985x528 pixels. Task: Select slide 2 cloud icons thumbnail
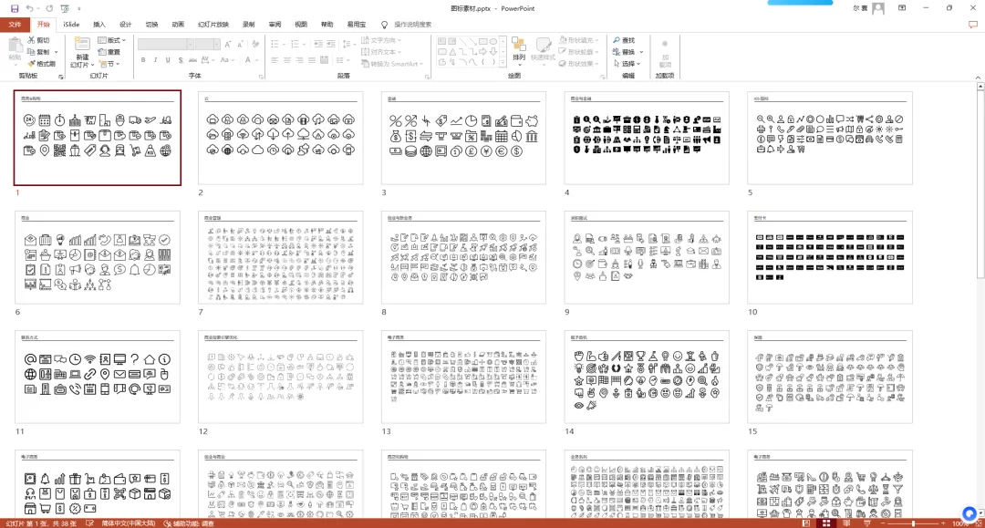coord(280,138)
